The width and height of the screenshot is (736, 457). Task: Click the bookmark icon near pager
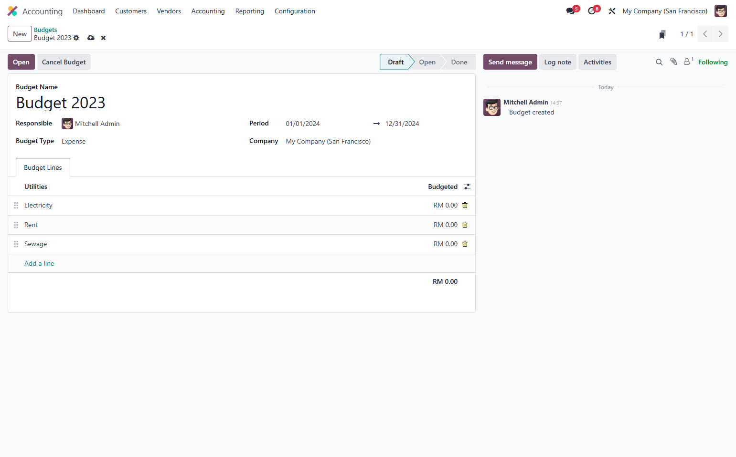click(x=662, y=34)
